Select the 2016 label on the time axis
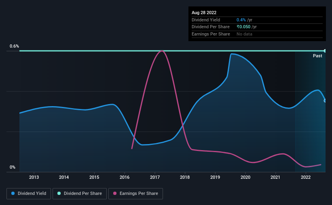 click(125, 177)
